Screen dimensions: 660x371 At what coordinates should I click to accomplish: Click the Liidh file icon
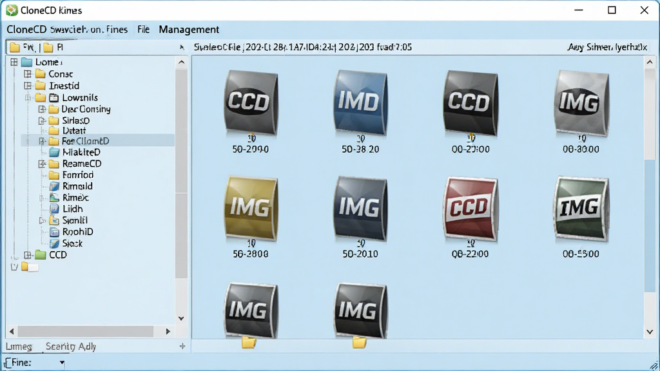[54, 209]
